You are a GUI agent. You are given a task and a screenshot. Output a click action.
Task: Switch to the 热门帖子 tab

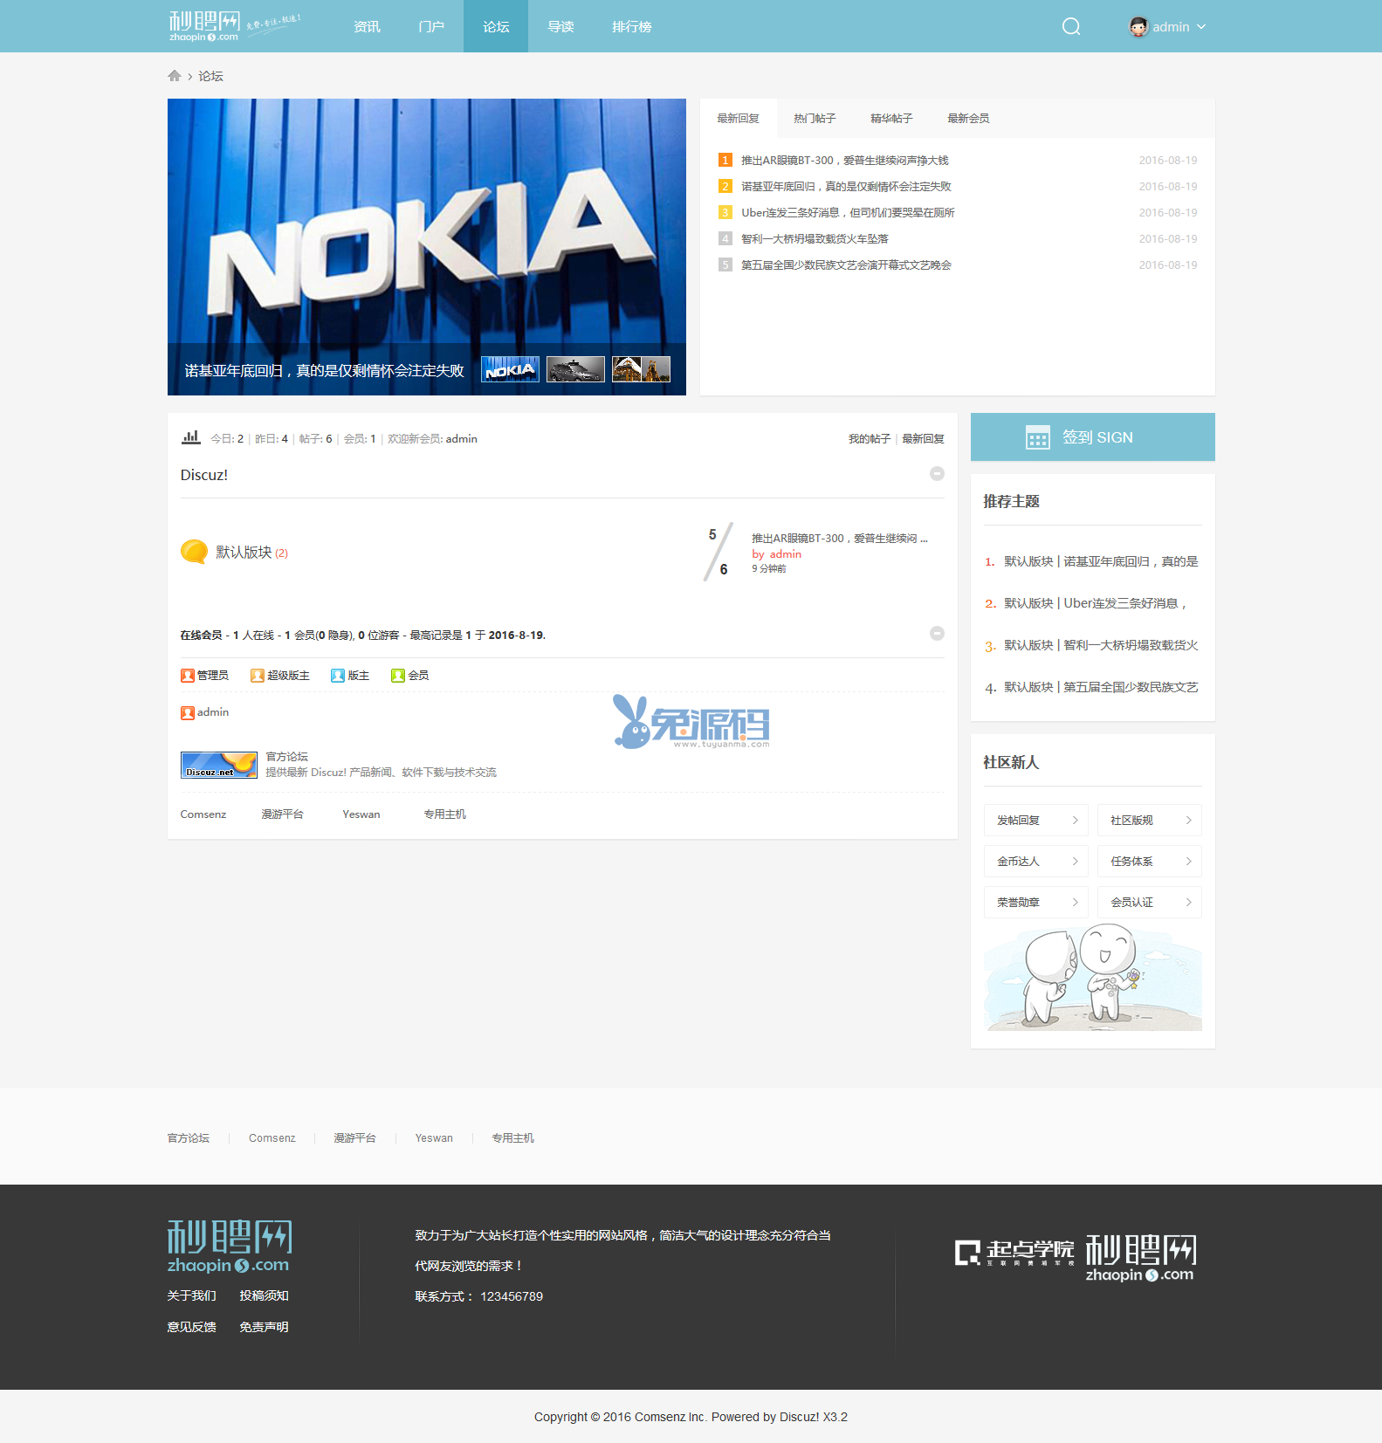pyautogui.click(x=815, y=118)
